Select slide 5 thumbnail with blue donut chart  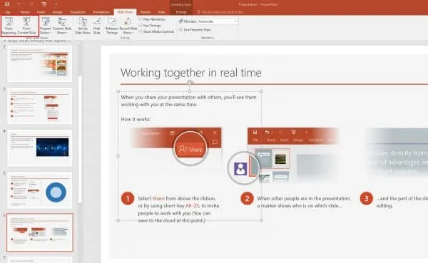40,190
